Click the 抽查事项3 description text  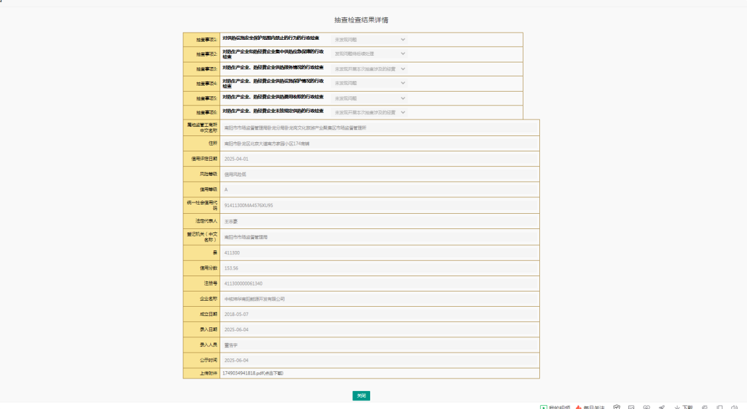point(273,67)
